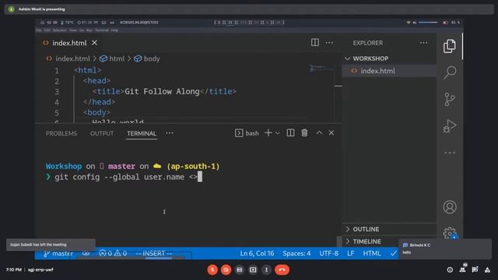
Task: Expand the OUTLINE section
Action: [x=366, y=229]
